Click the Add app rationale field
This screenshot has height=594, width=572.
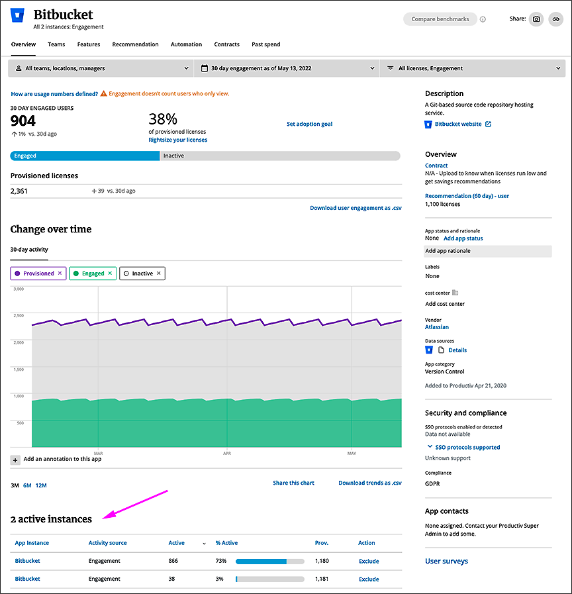click(x=488, y=251)
